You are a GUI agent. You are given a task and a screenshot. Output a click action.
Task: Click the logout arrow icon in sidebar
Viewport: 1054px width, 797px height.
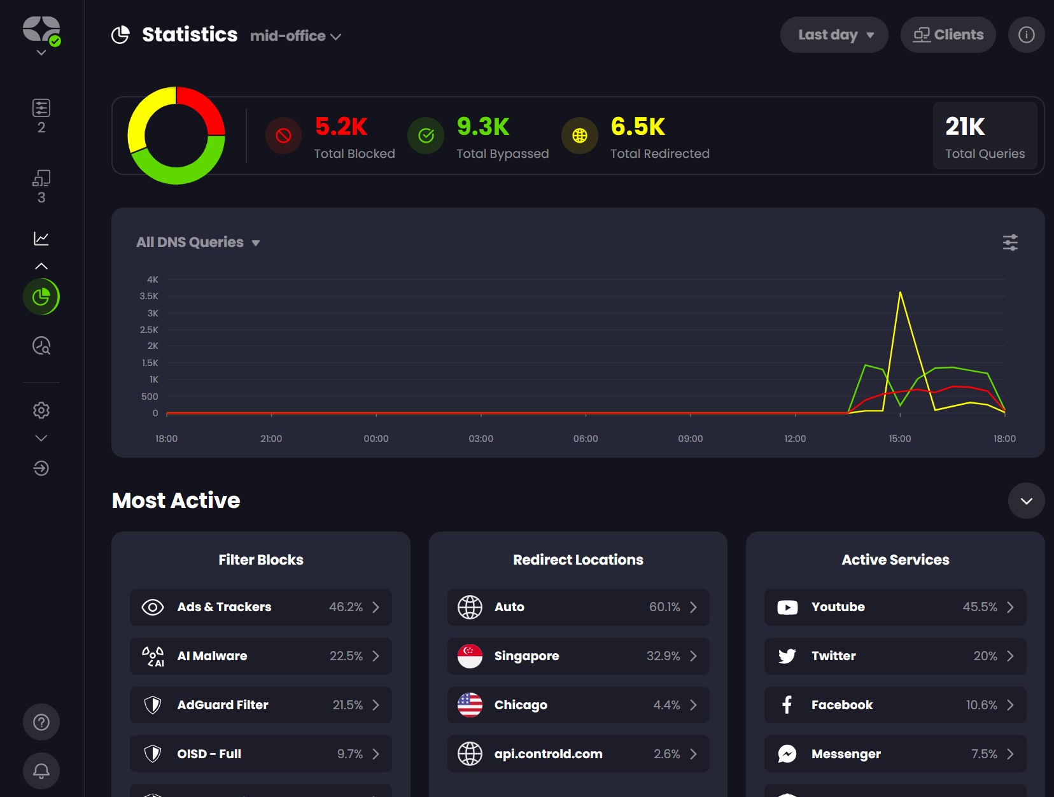41,469
